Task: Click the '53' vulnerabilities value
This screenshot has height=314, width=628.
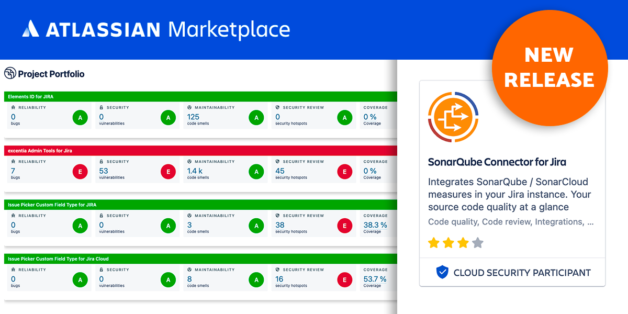Action: (x=104, y=171)
